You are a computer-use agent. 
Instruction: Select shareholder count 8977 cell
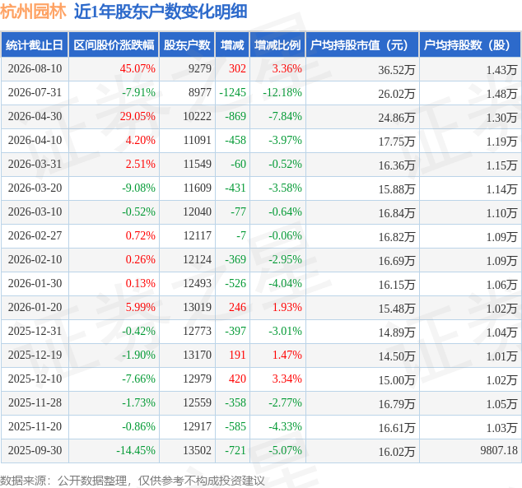pyautogui.click(x=200, y=92)
